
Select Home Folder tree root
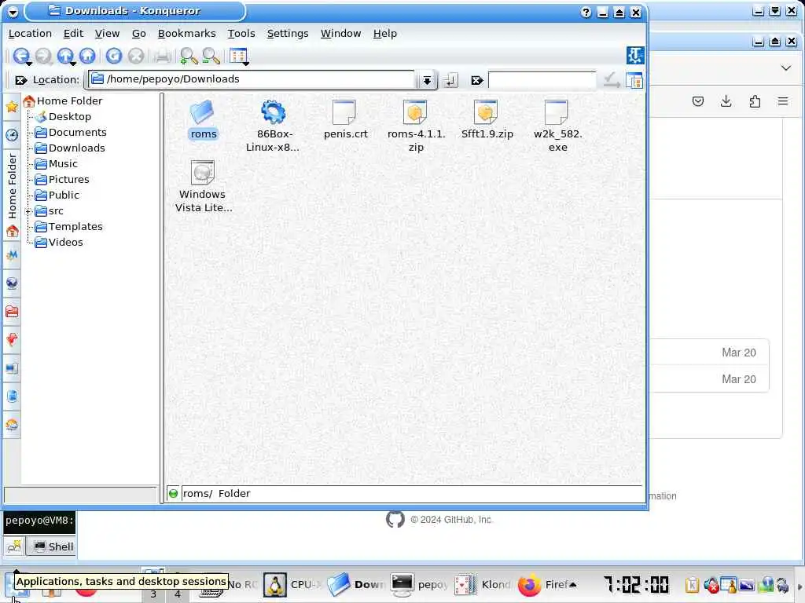[x=63, y=101]
